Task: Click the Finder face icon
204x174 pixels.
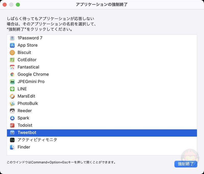Action: (12, 147)
